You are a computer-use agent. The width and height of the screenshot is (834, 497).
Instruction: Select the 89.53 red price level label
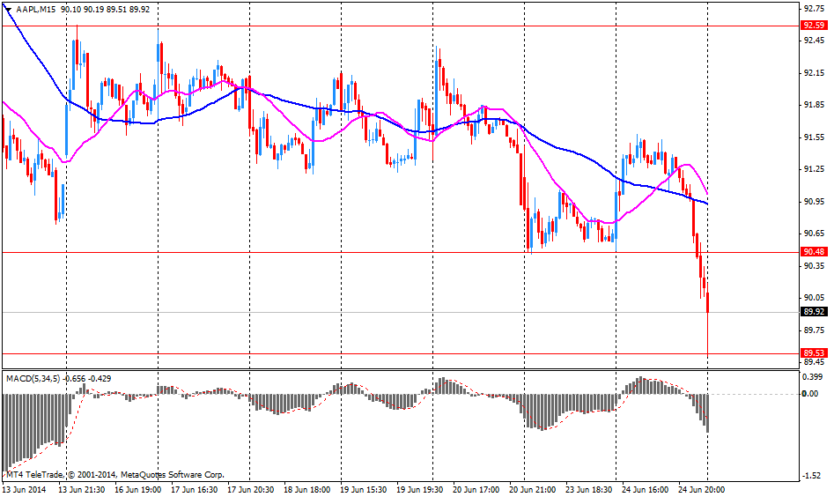click(815, 352)
